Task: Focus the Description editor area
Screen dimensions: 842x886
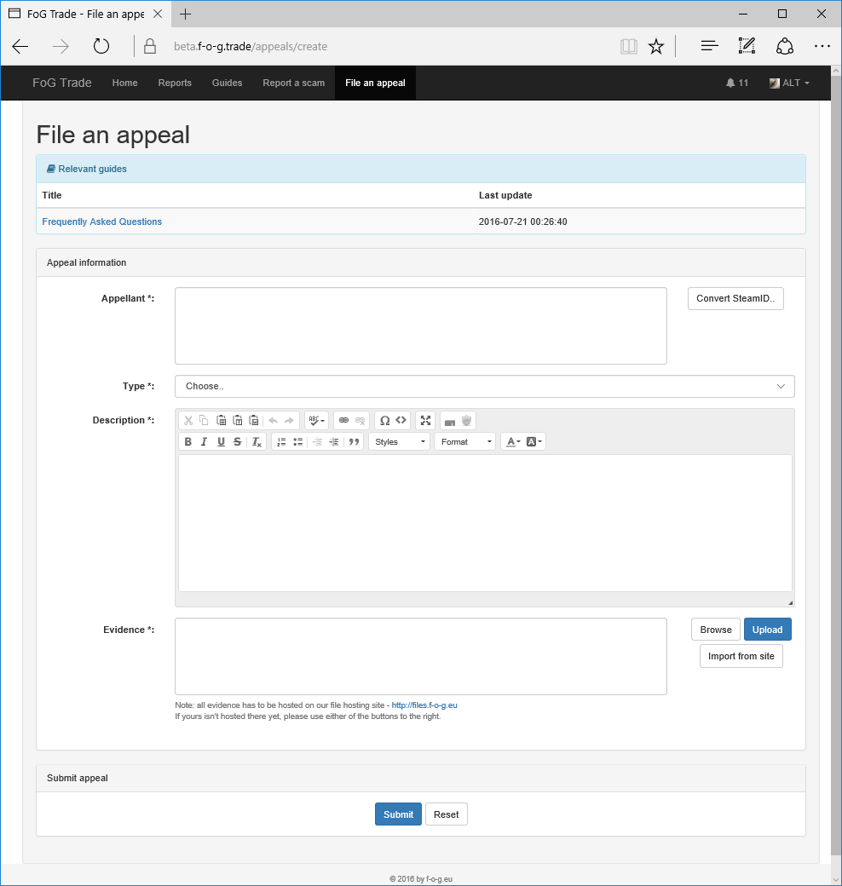Action: pyautogui.click(x=485, y=523)
